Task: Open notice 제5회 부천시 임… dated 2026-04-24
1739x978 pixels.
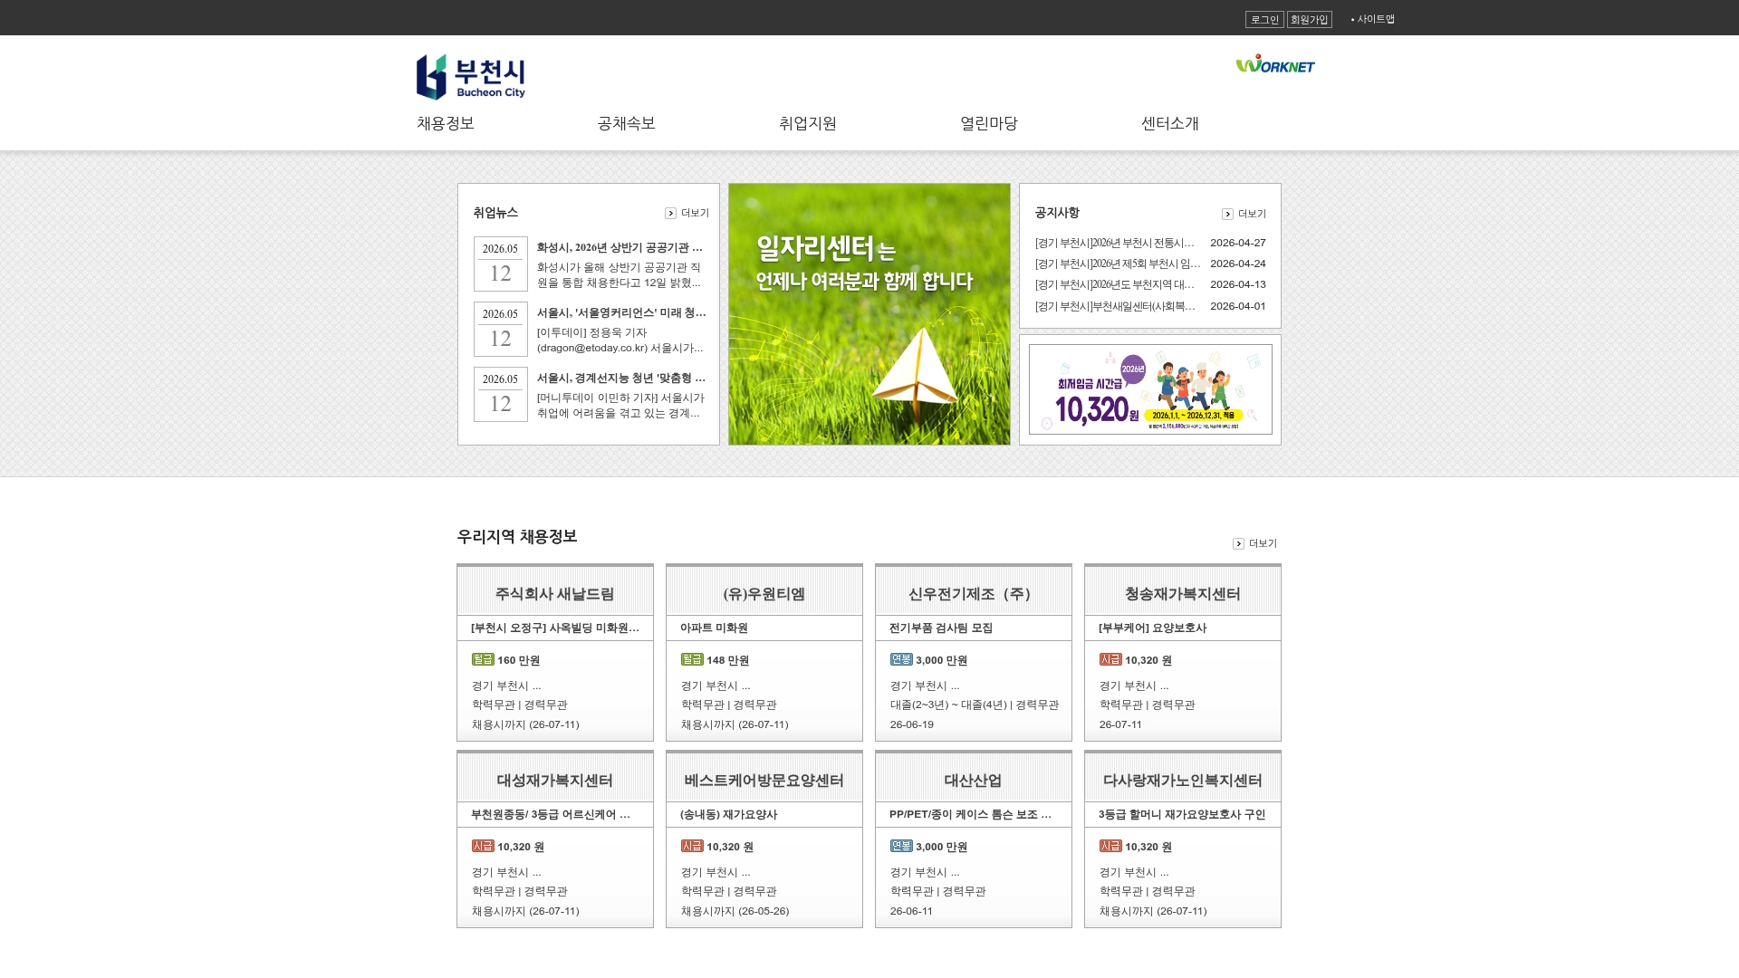Action: 1118,264
